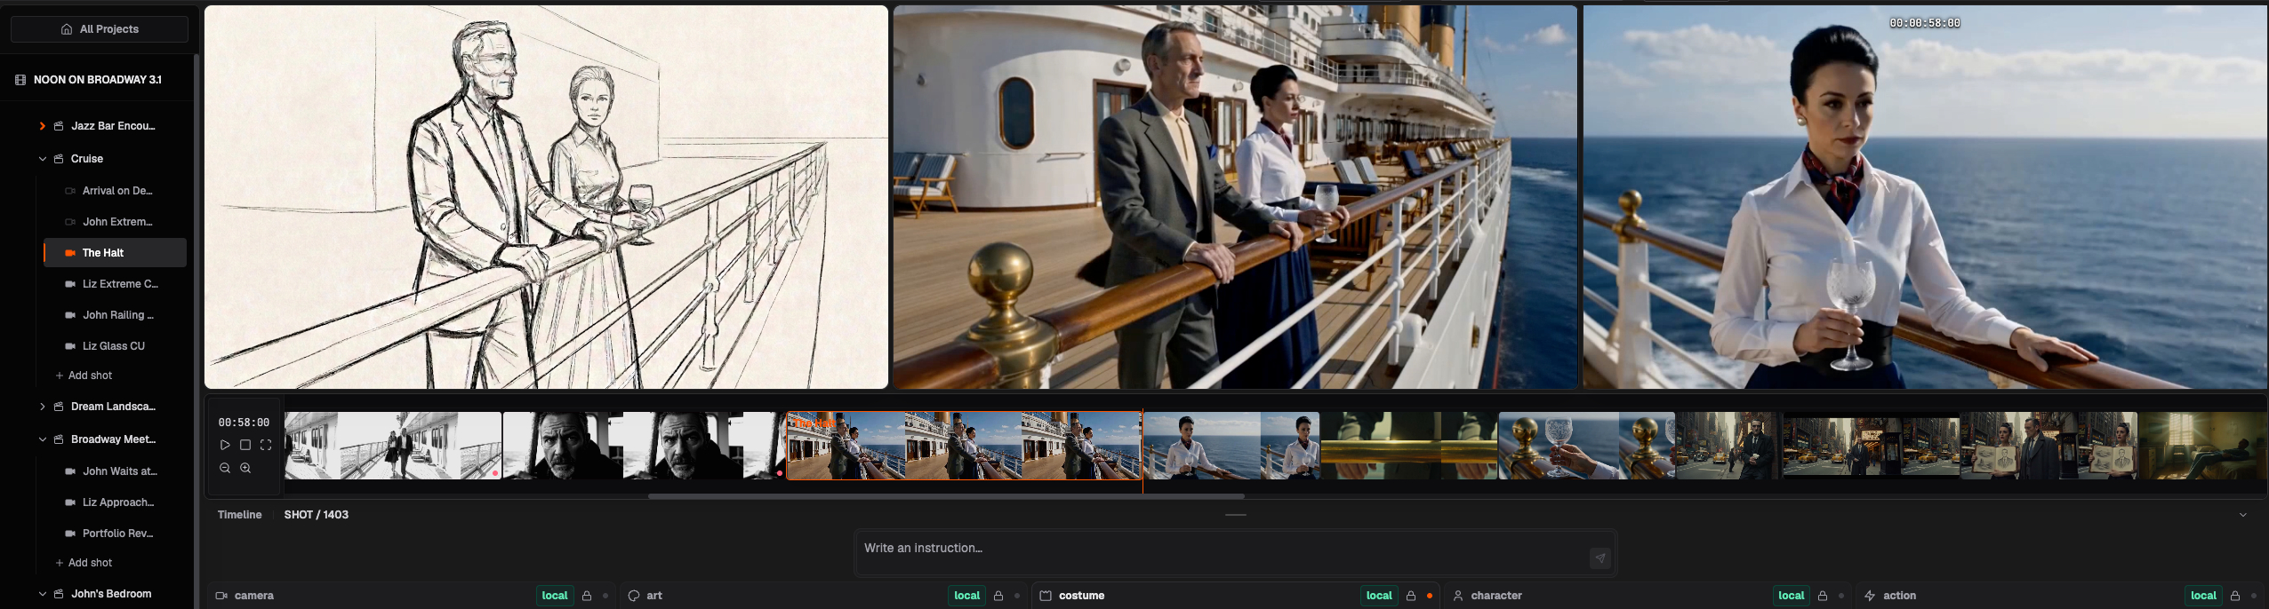Click the brass railing clip in timeline
The image size is (2269, 609).
pos(1409,446)
